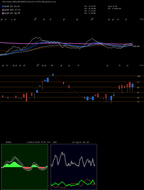This screenshot has height=190, width=144.
Task: Click the ADX panel heading
Action: click(x=55, y=142)
